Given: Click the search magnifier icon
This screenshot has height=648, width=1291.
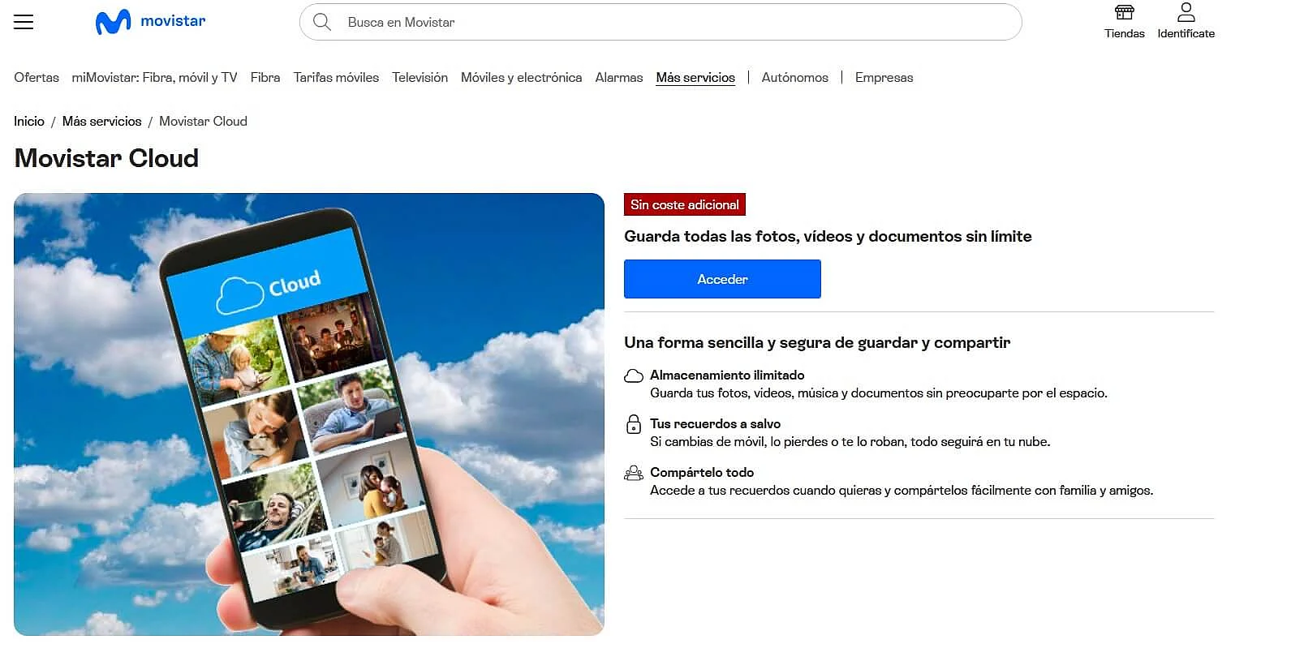Looking at the screenshot, I should (x=322, y=22).
